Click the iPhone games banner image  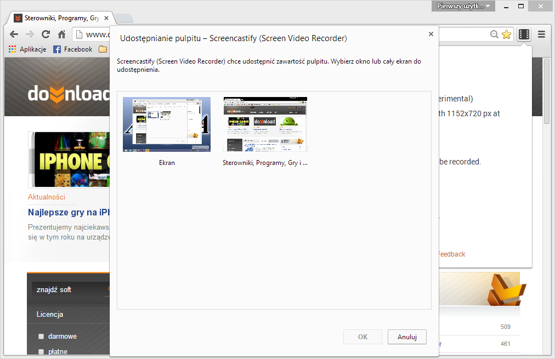pos(69,159)
